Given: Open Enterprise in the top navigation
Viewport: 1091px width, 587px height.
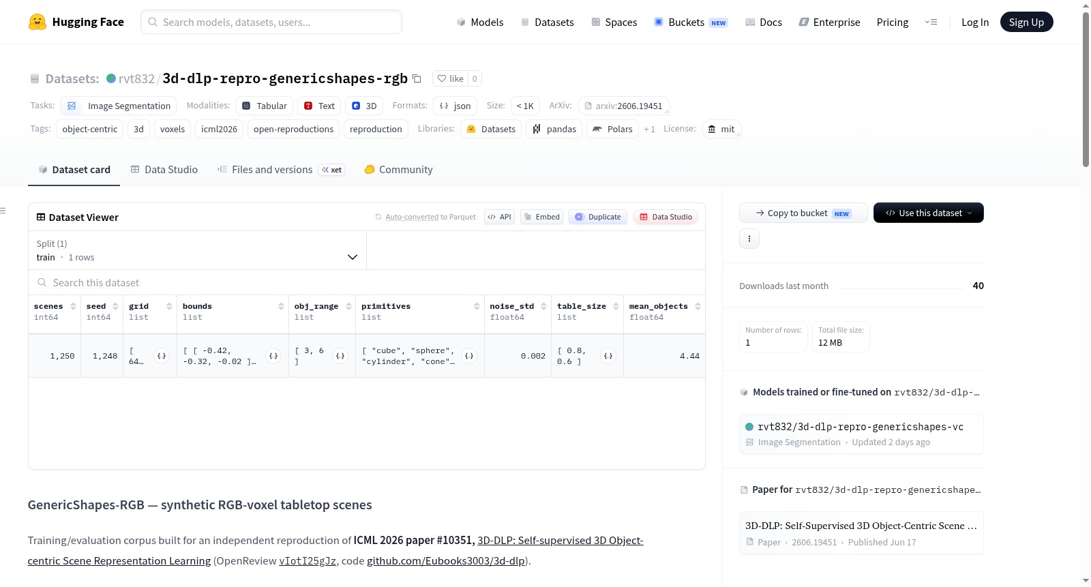Looking at the screenshot, I should (829, 22).
